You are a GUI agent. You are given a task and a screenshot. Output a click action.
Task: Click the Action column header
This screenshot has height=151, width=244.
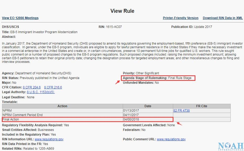62,106
